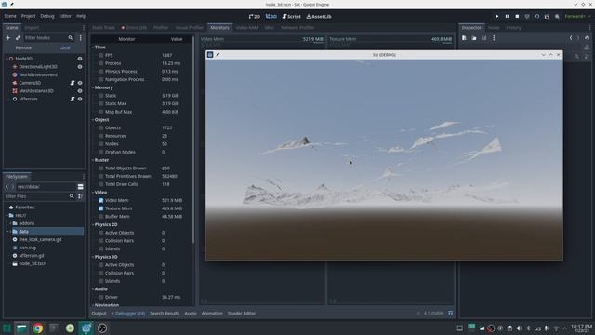Viewport: 595px width, 335px height.
Task: Go back in FileSystem path history
Action: click(7, 187)
